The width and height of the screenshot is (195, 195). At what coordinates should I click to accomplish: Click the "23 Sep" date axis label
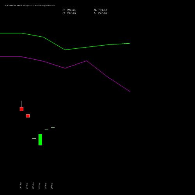coord(39,186)
